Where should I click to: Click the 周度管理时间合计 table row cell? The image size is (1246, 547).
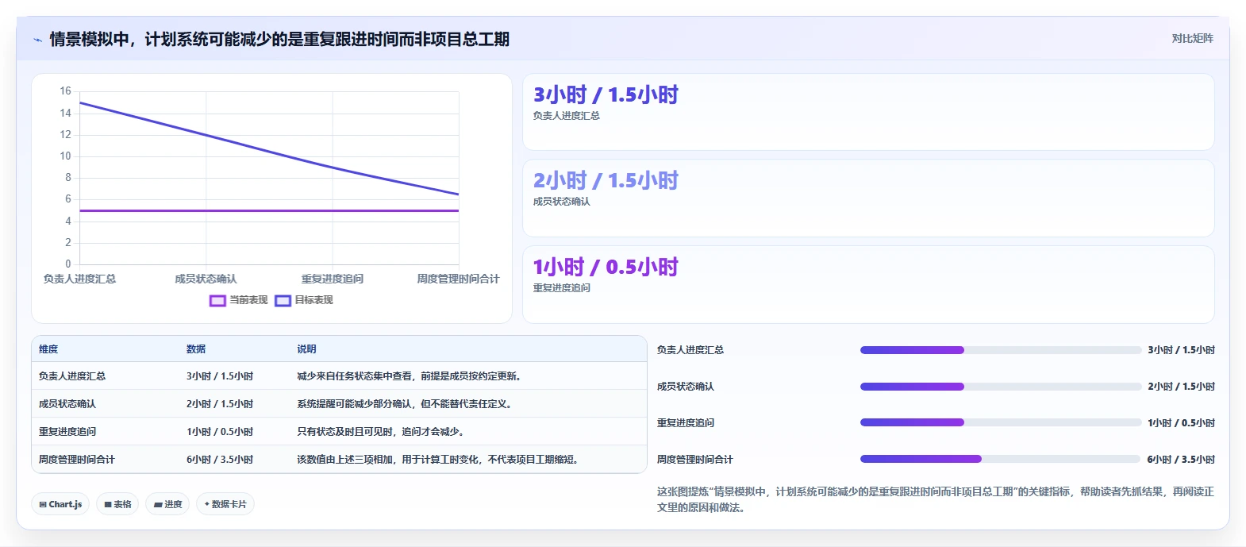[77, 460]
